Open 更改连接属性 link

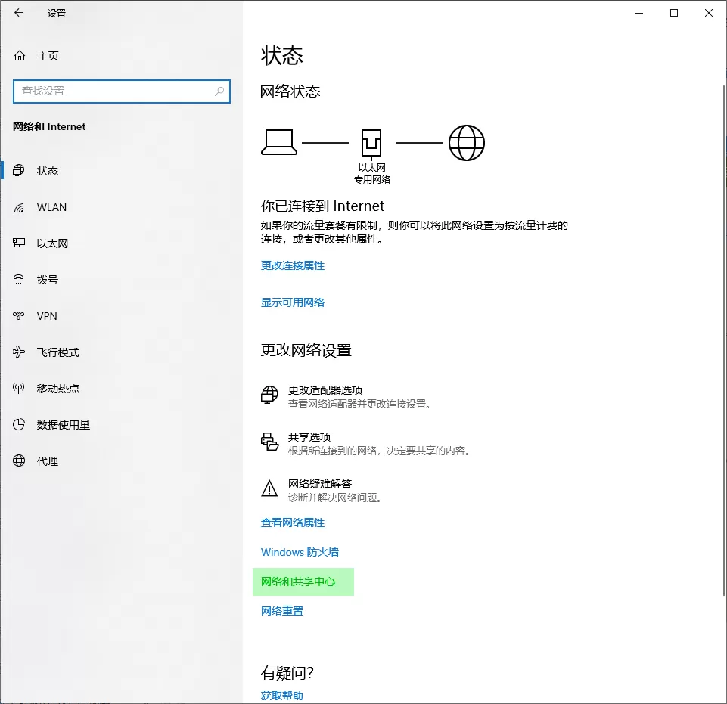click(x=293, y=266)
